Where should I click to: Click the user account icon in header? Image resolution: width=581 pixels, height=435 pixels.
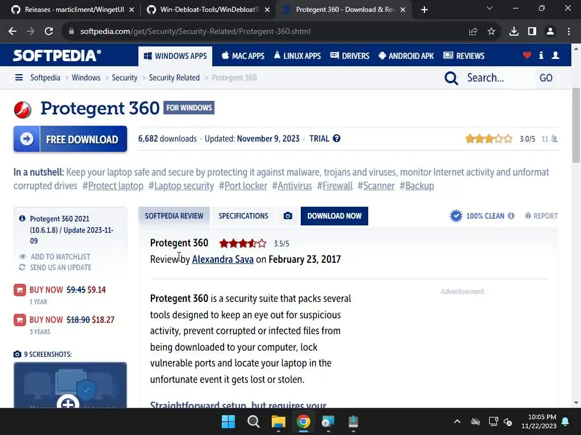pyautogui.click(x=555, y=55)
